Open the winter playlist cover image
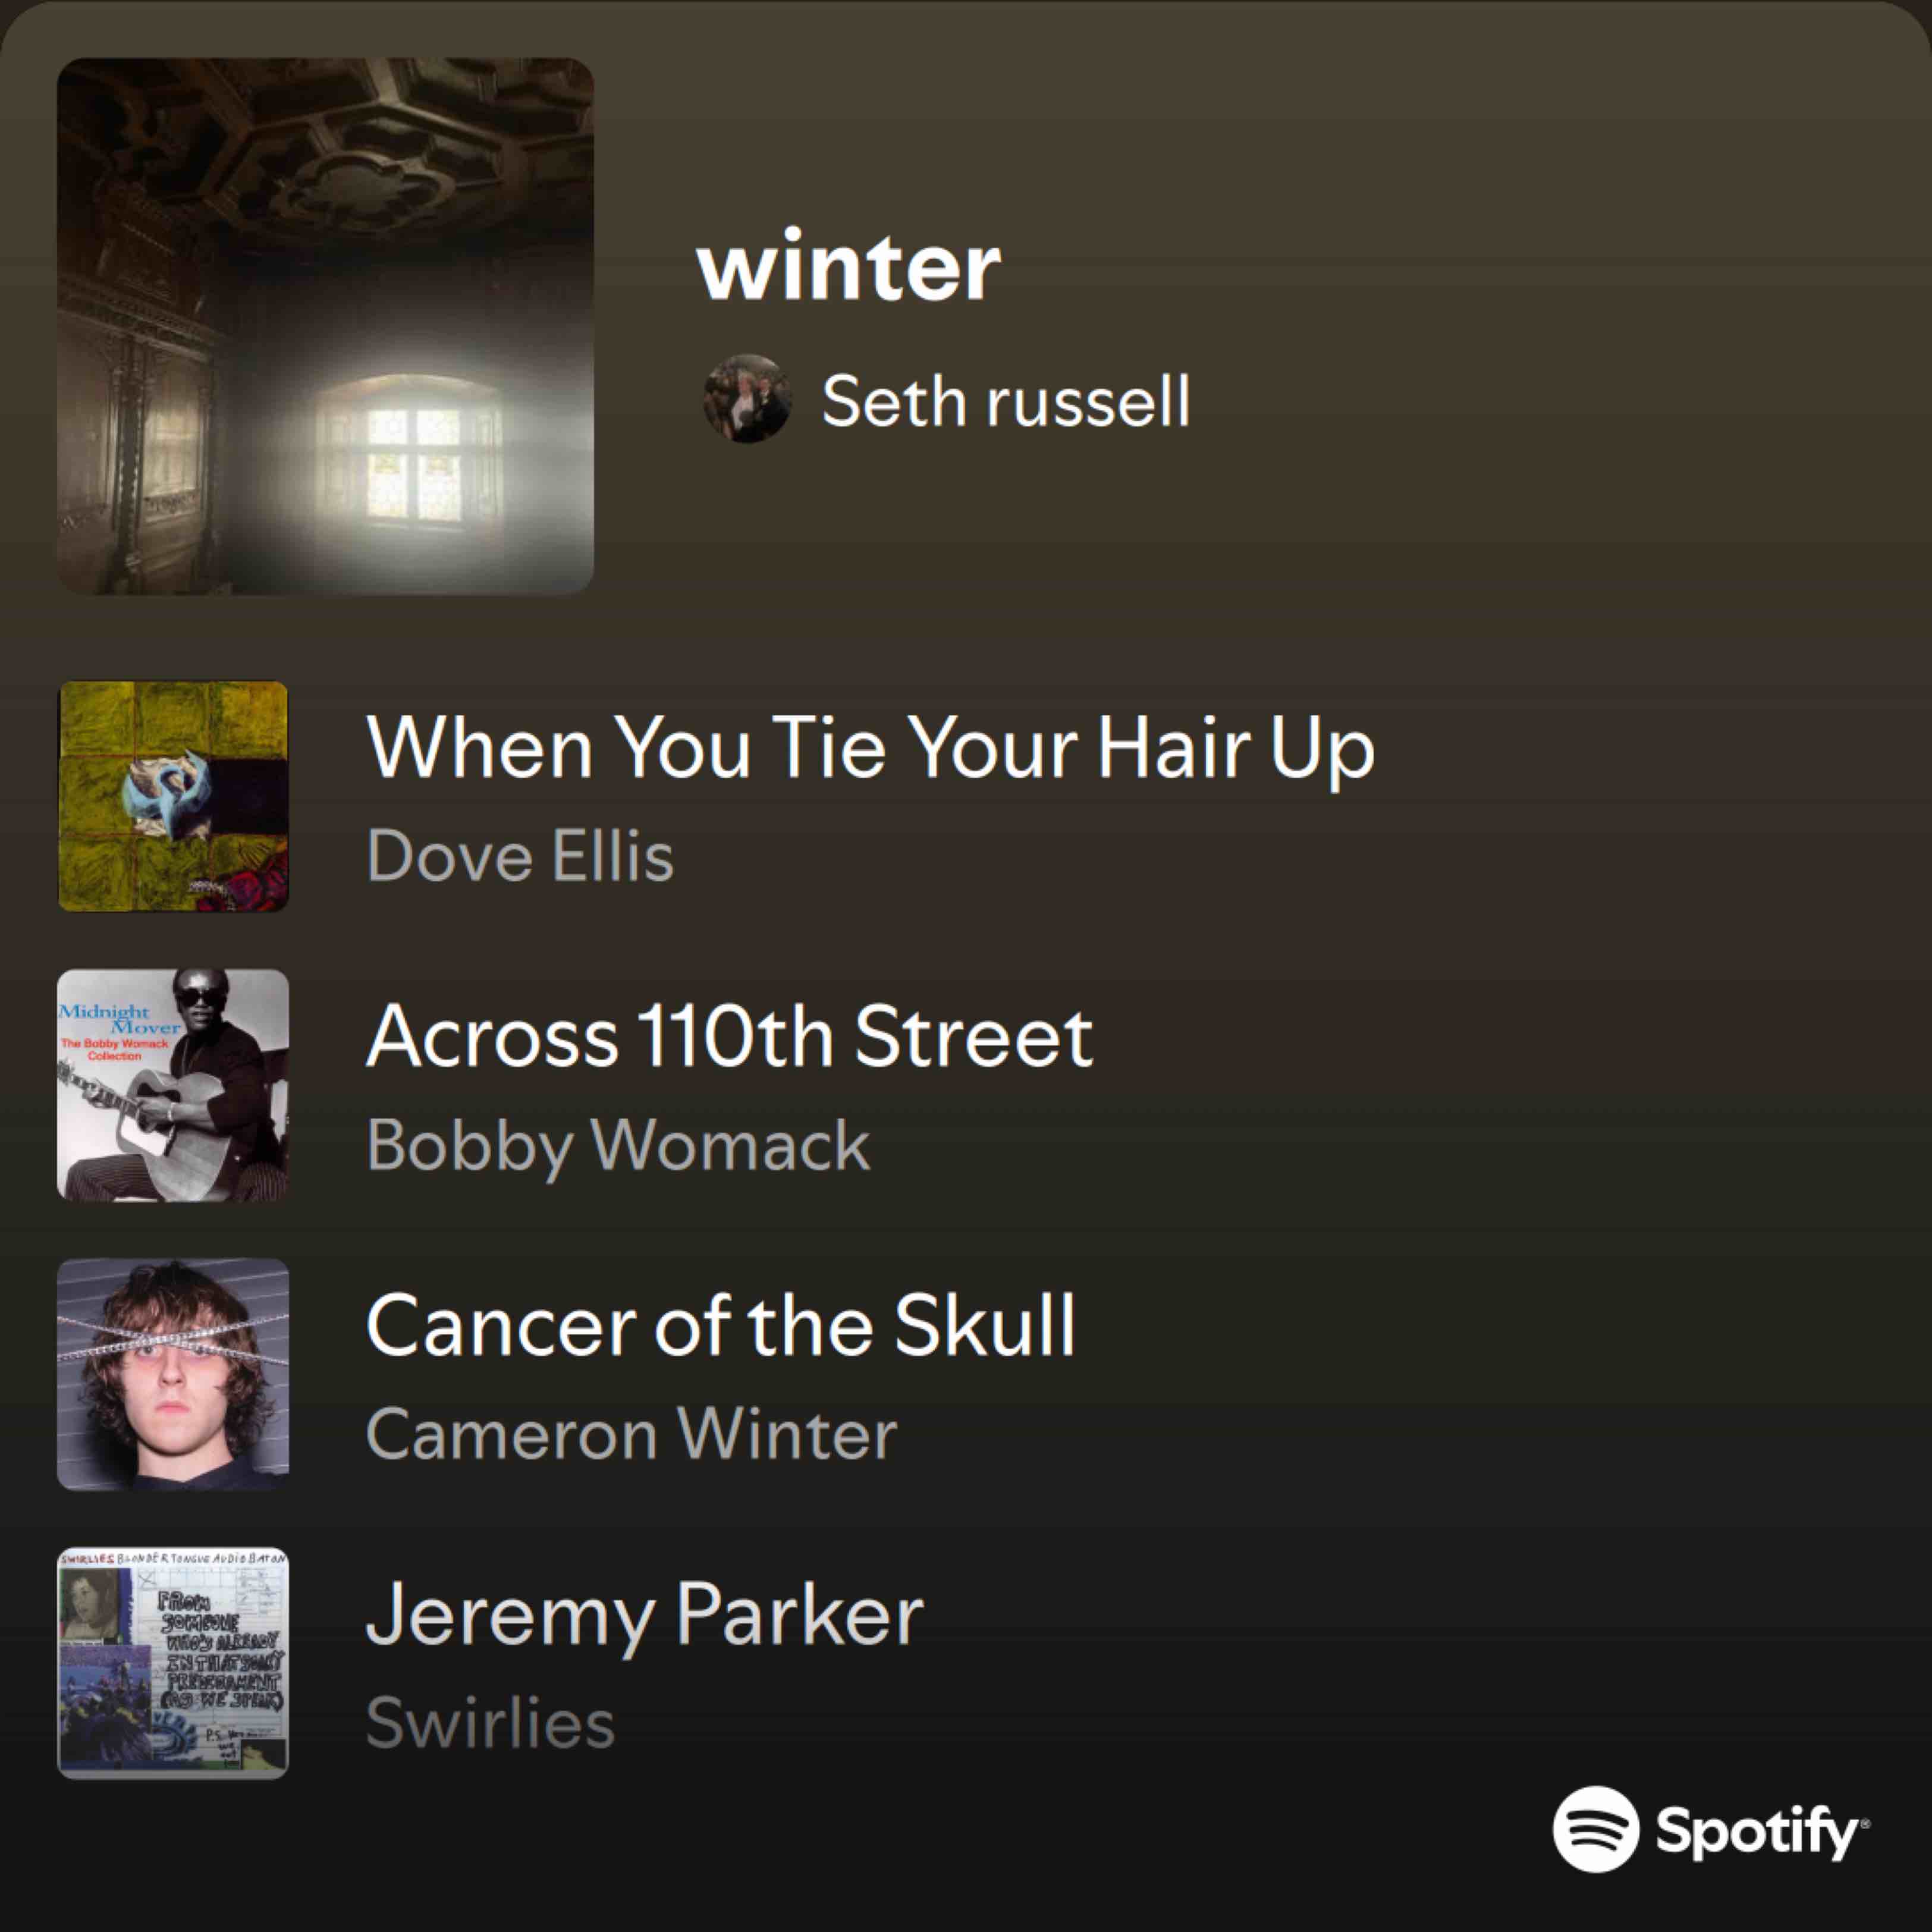The height and width of the screenshot is (1932, 1932). pyautogui.click(x=325, y=326)
